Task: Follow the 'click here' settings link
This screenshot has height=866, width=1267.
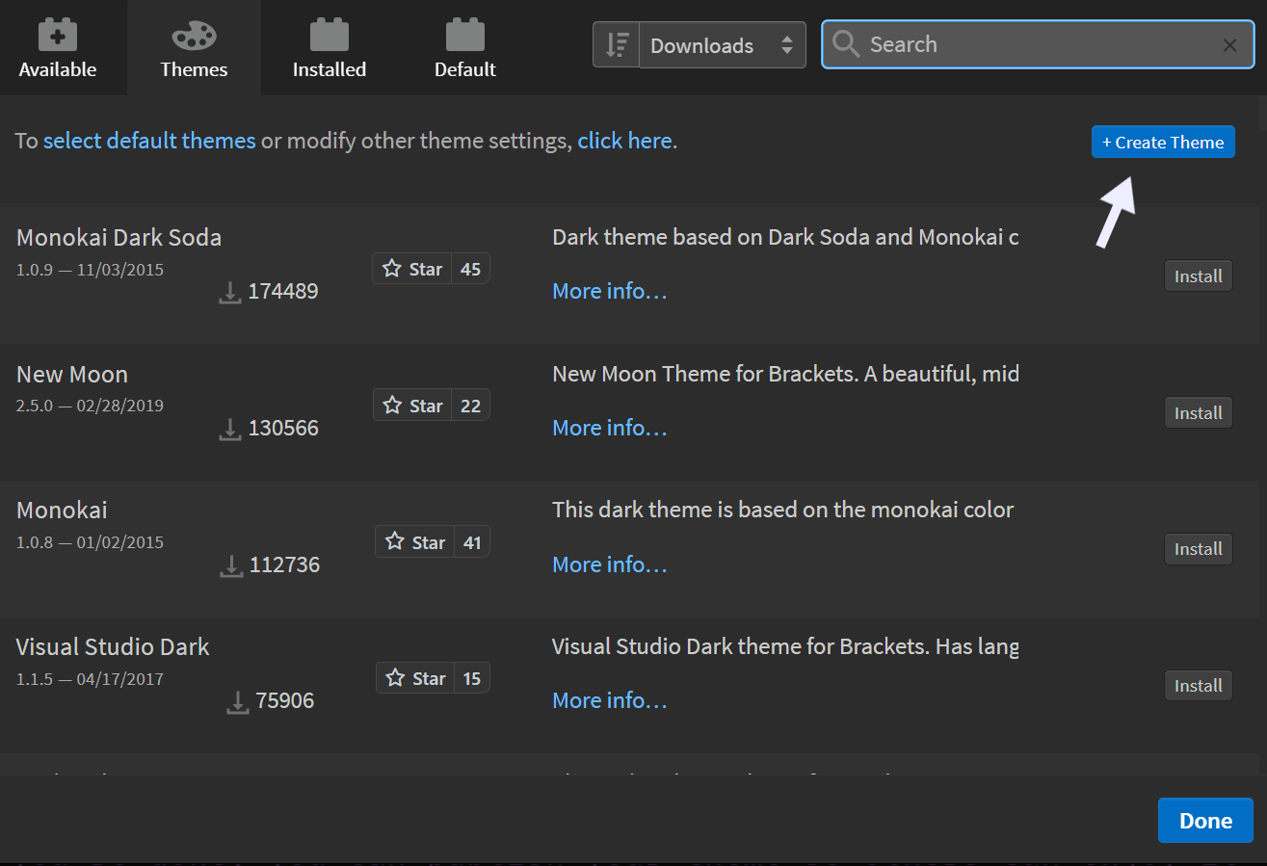Action: [624, 141]
